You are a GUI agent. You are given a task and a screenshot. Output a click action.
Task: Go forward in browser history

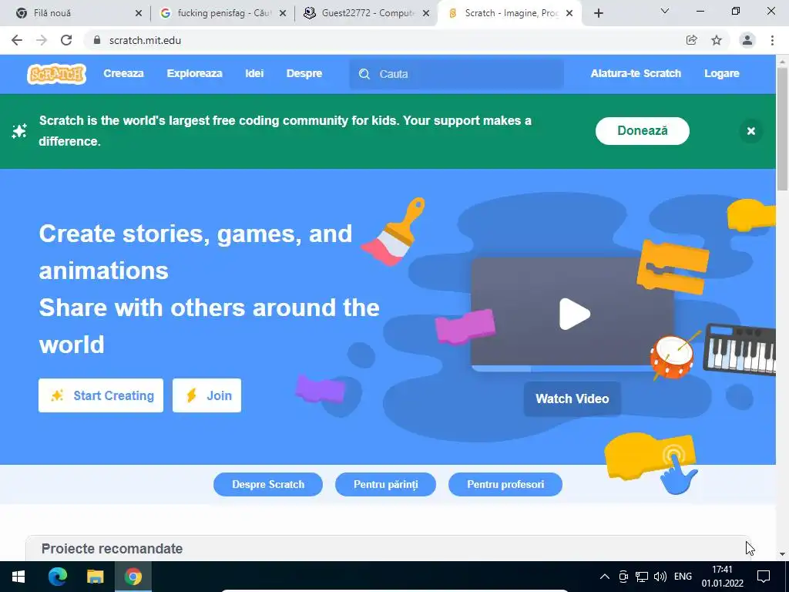pyautogui.click(x=42, y=40)
